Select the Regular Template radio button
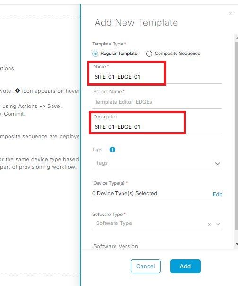This screenshot has width=238, height=286. [95, 54]
